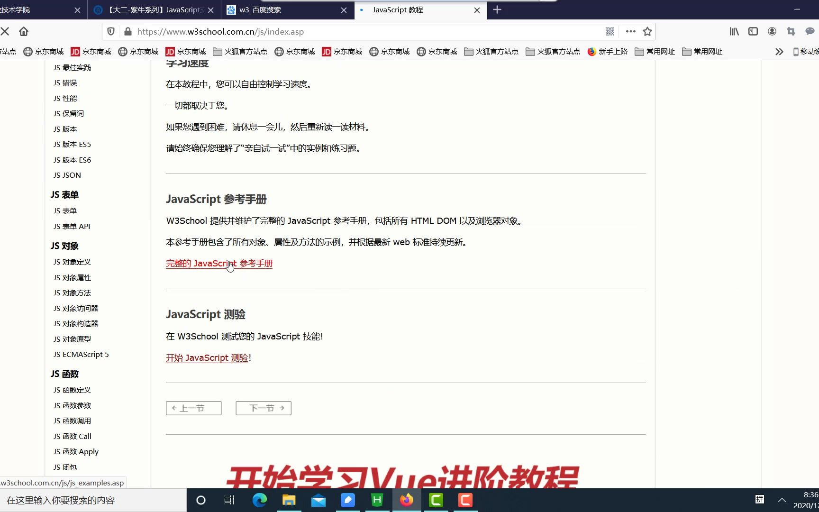Click the Windows search input field
819x512 pixels.
click(x=90, y=500)
